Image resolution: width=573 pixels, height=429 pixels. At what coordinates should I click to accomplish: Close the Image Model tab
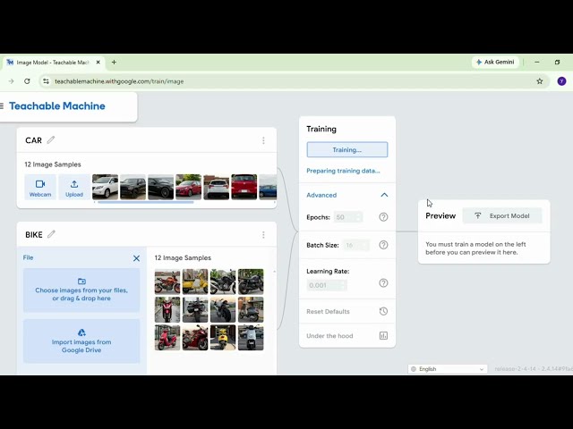[x=98, y=63]
